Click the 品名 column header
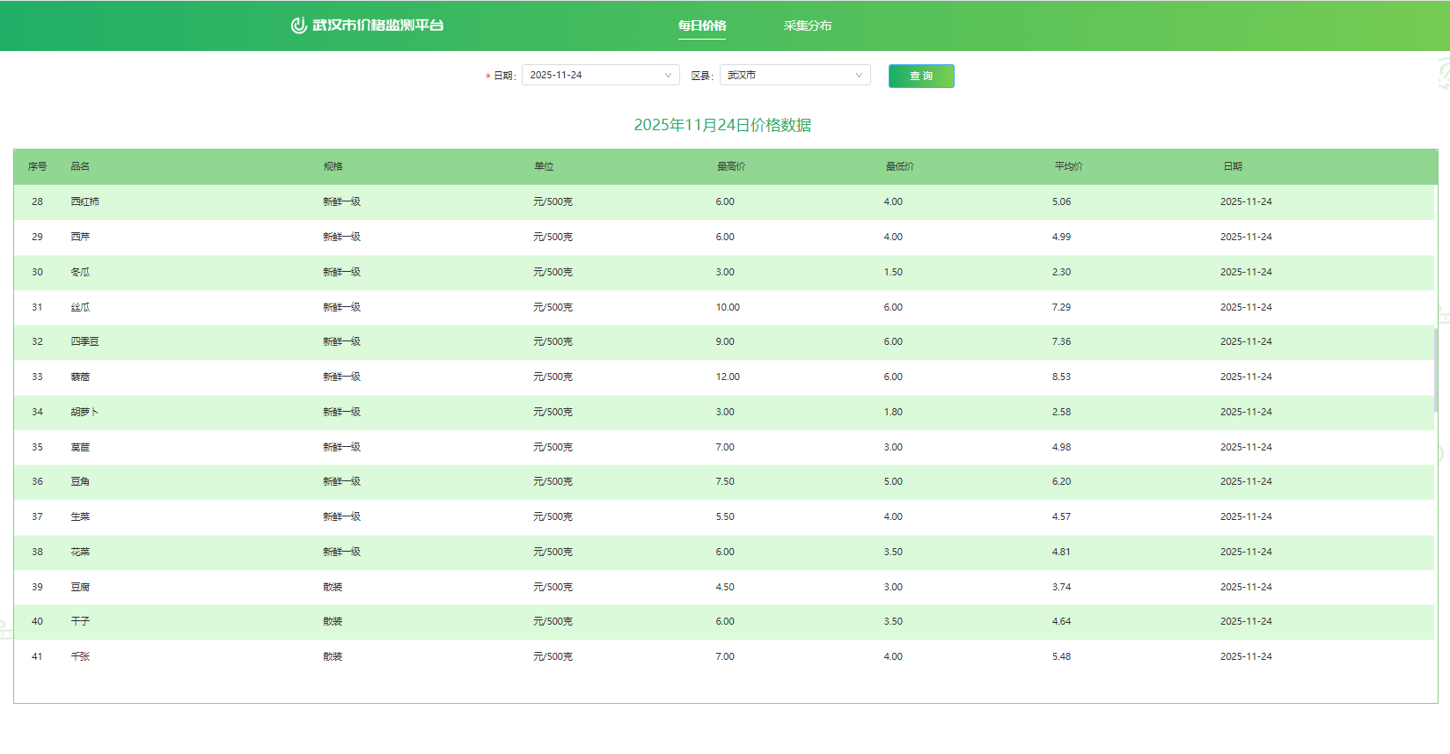The image size is (1450, 754). click(x=80, y=166)
